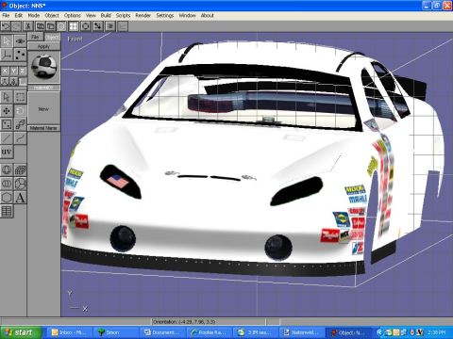
Task: Select the Axis mode tool
Action: tap(7, 55)
